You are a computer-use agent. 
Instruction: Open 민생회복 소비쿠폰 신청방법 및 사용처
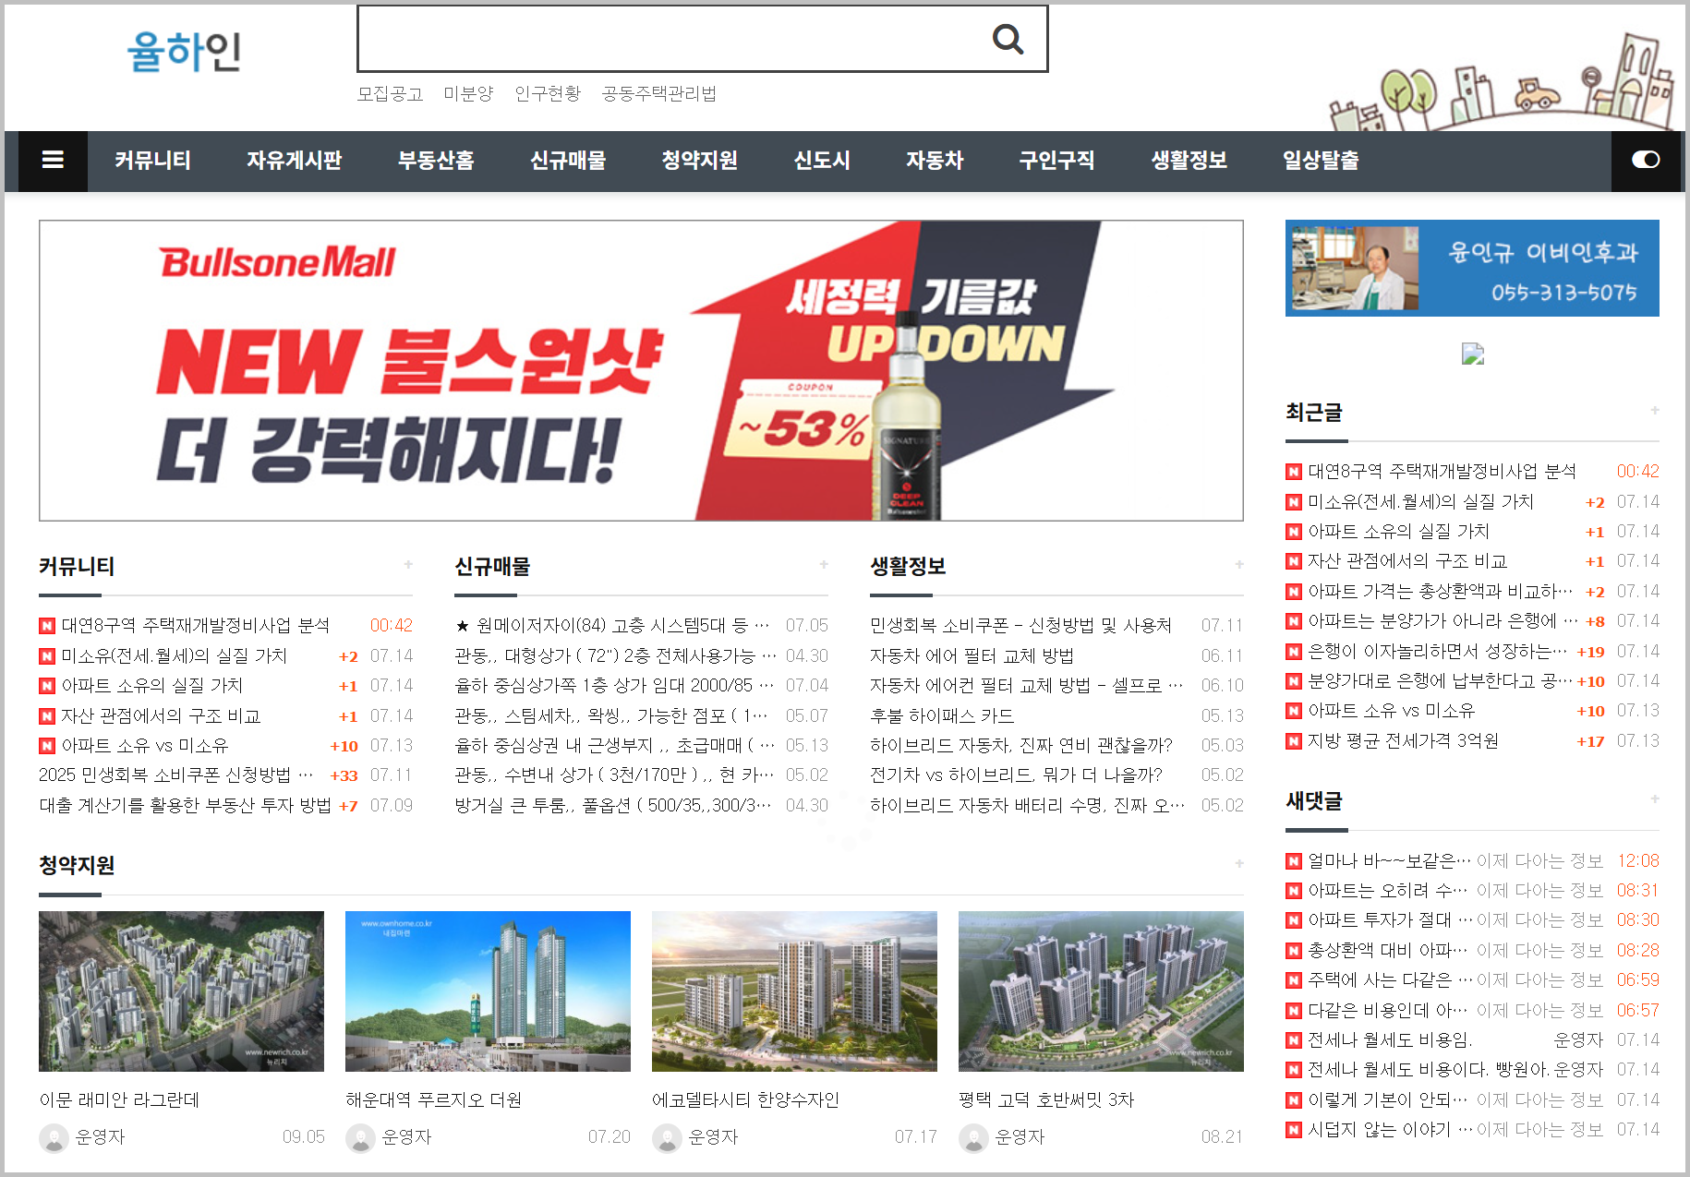(x=1020, y=626)
